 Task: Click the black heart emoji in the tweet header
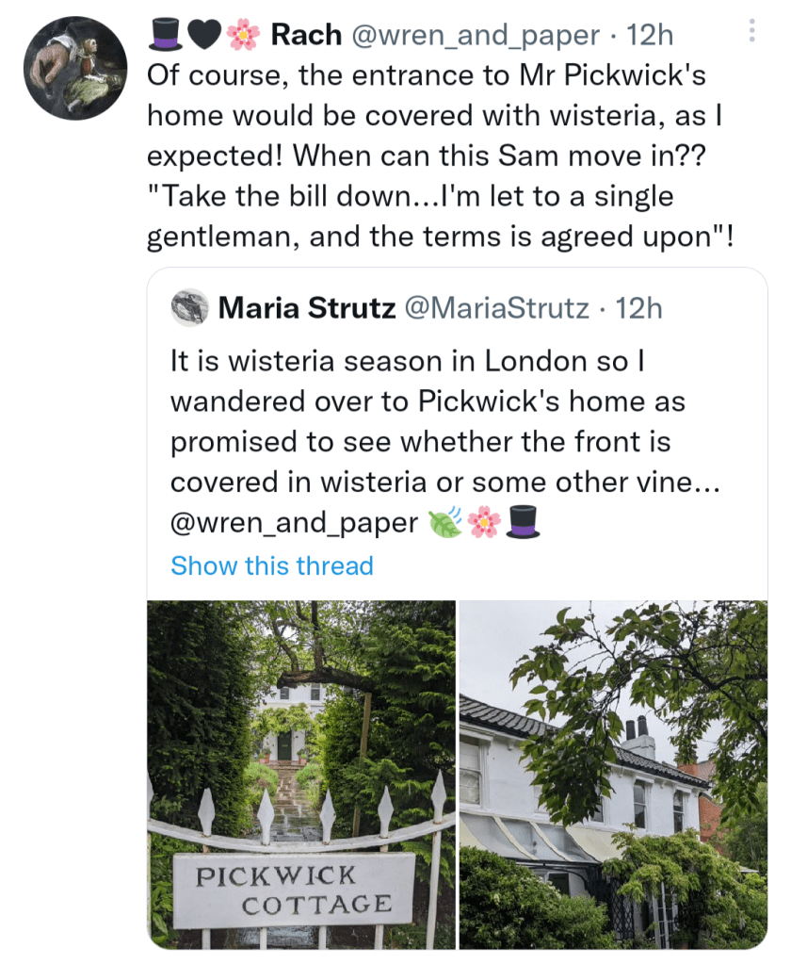(x=206, y=35)
